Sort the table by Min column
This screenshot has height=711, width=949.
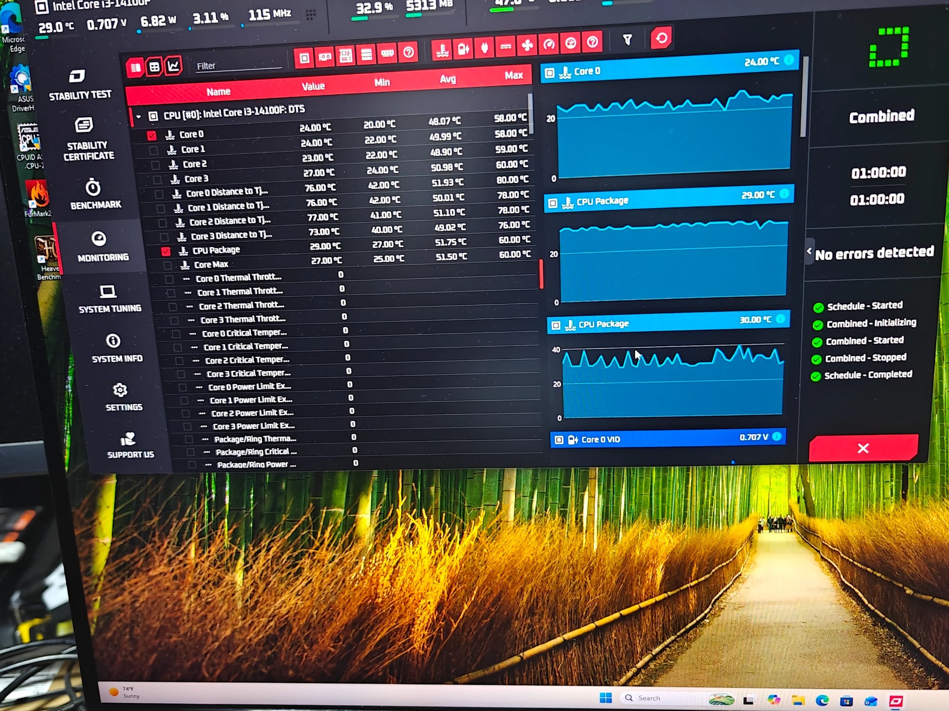pos(382,83)
